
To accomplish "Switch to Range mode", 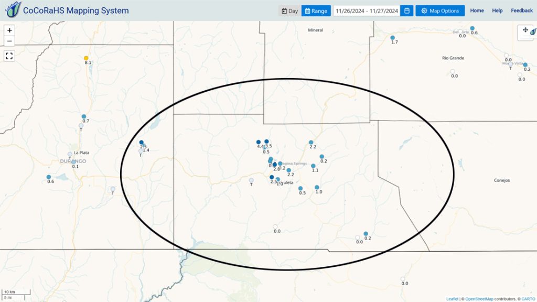I will pyautogui.click(x=316, y=10).
